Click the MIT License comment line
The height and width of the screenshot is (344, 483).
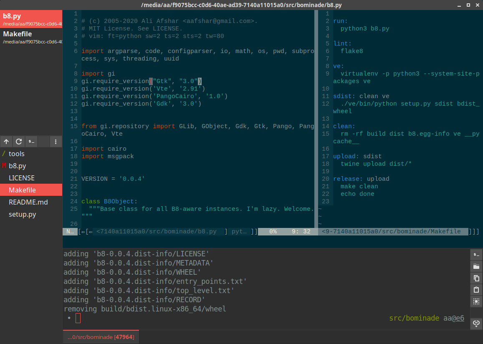(132, 29)
